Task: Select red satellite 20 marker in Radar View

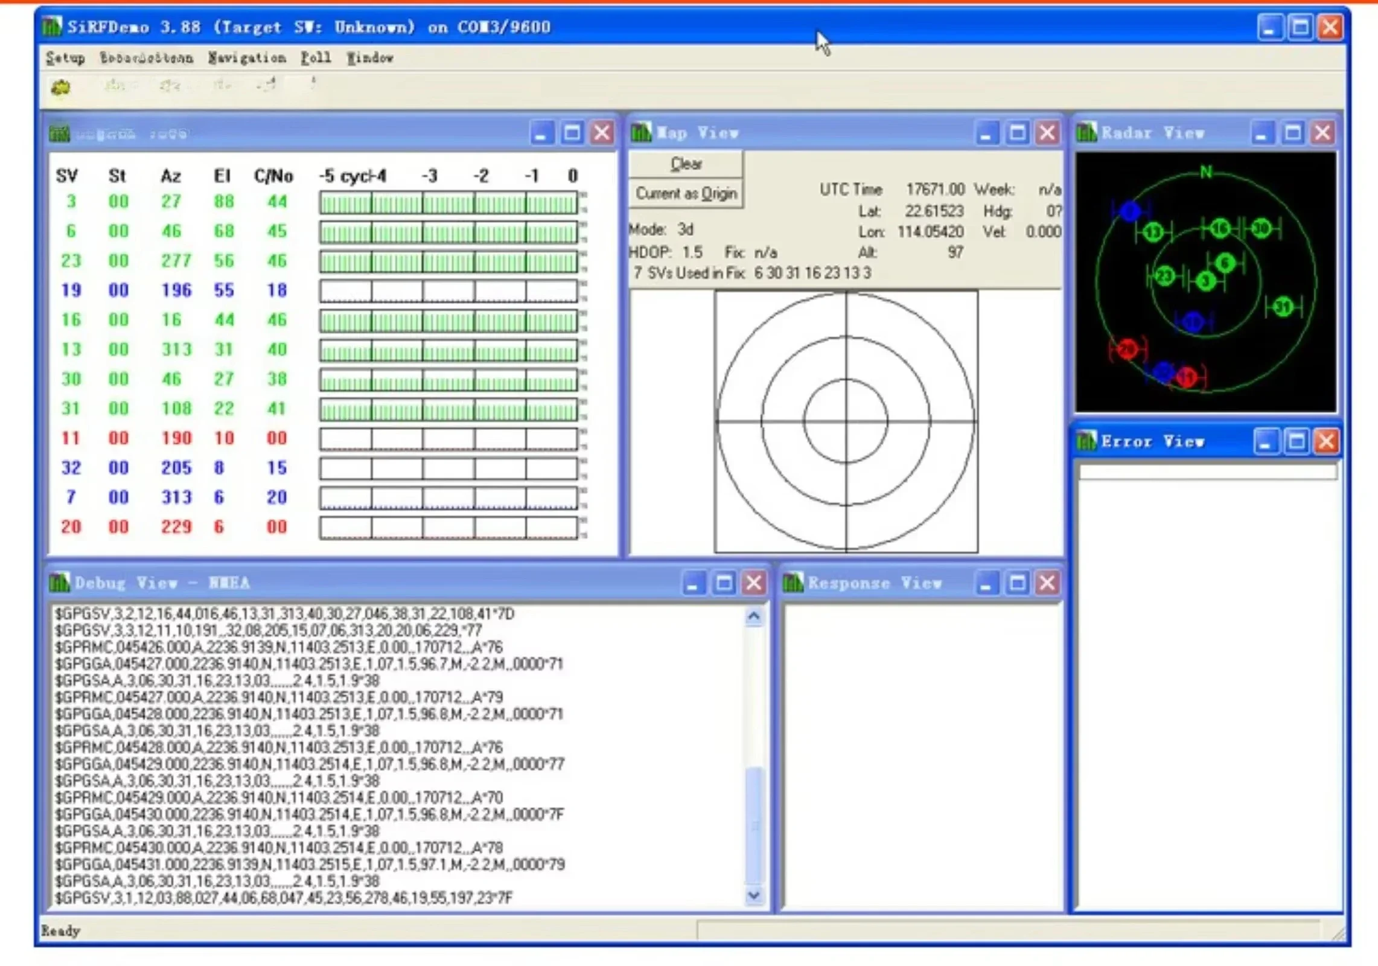Action: tap(1127, 349)
